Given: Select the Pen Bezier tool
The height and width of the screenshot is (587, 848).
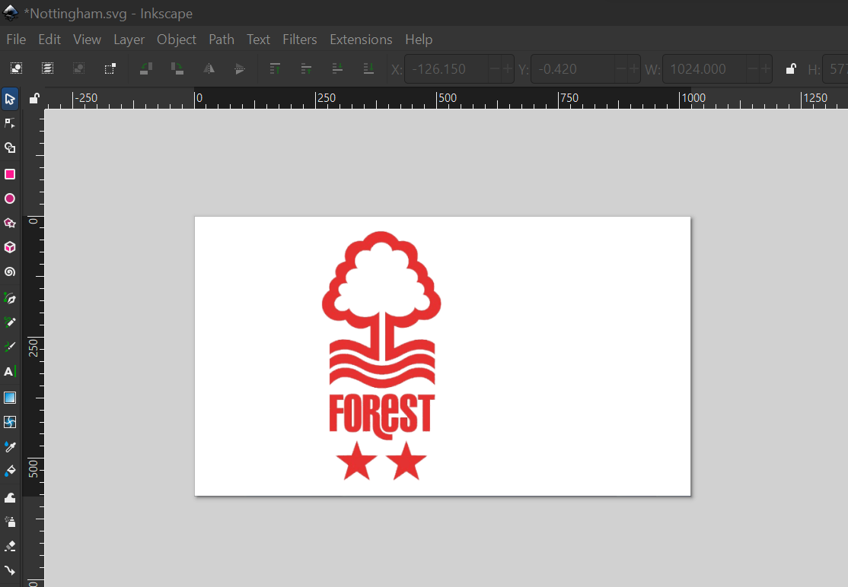Looking at the screenshot, I should coord(10,298).
